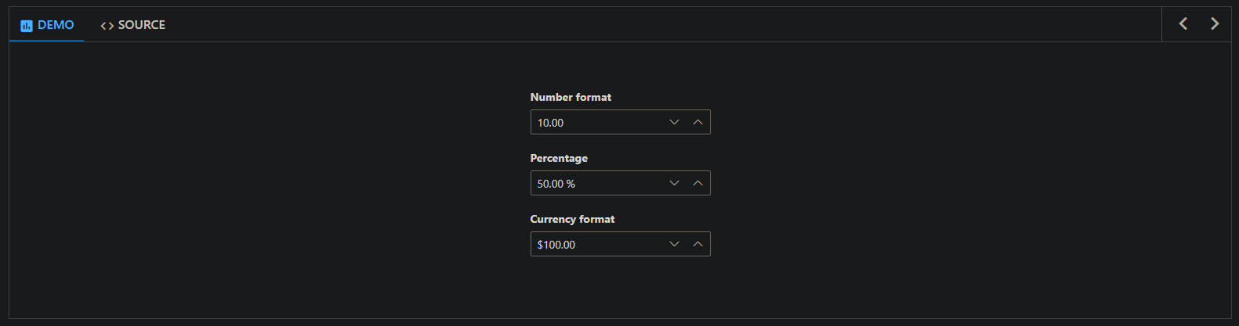The image size is (1239, 326).
Task: Increase Number format value with up chevron
Action: [697, 122]
